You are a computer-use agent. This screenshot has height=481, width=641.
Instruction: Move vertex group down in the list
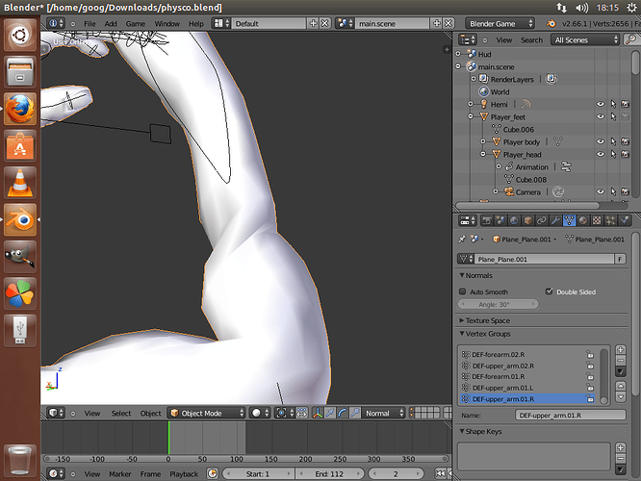pos(620,396)
